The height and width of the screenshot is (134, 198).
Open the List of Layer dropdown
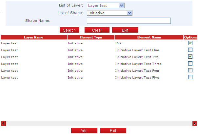[x=106, y=6]
